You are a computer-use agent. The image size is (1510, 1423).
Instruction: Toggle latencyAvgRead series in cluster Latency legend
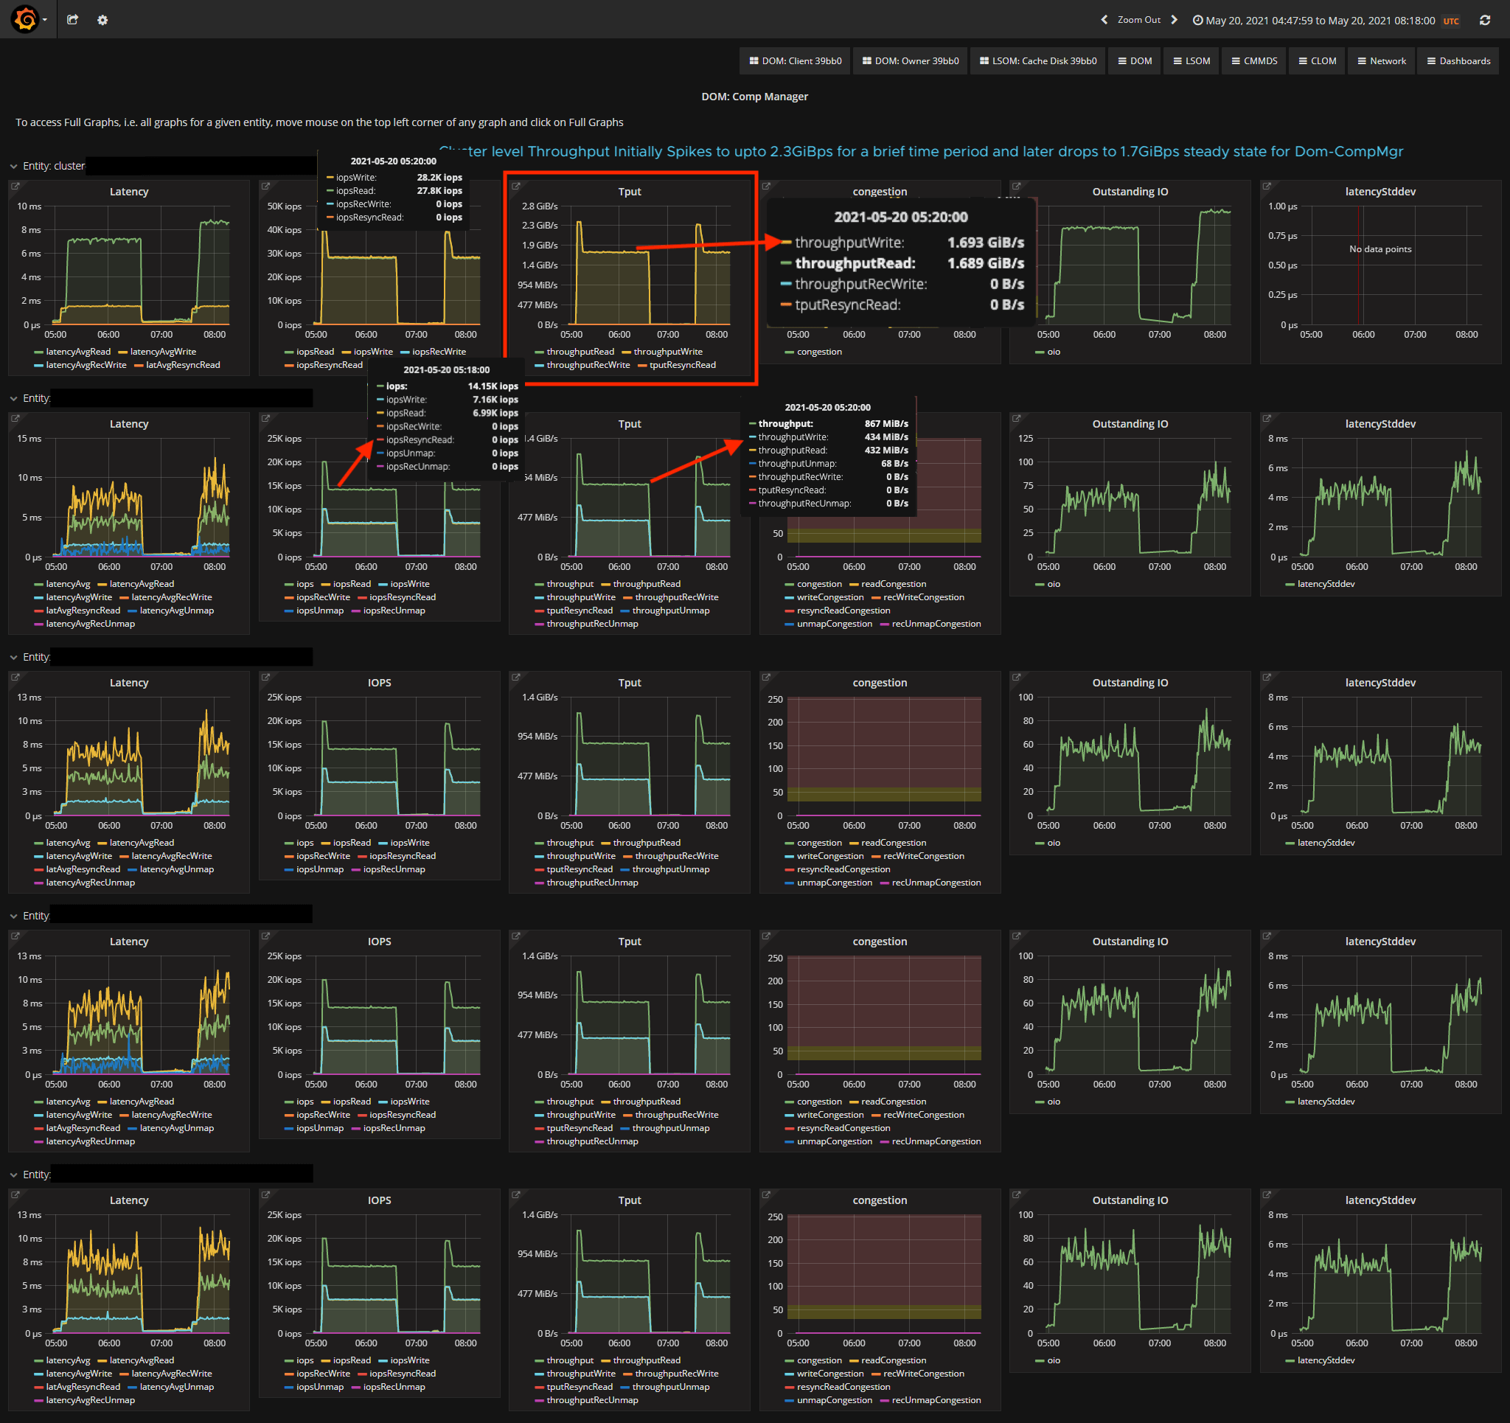77,352
